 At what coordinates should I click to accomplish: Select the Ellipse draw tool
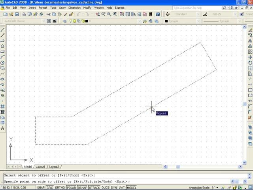pyautogui.click(x=2, y=79)
